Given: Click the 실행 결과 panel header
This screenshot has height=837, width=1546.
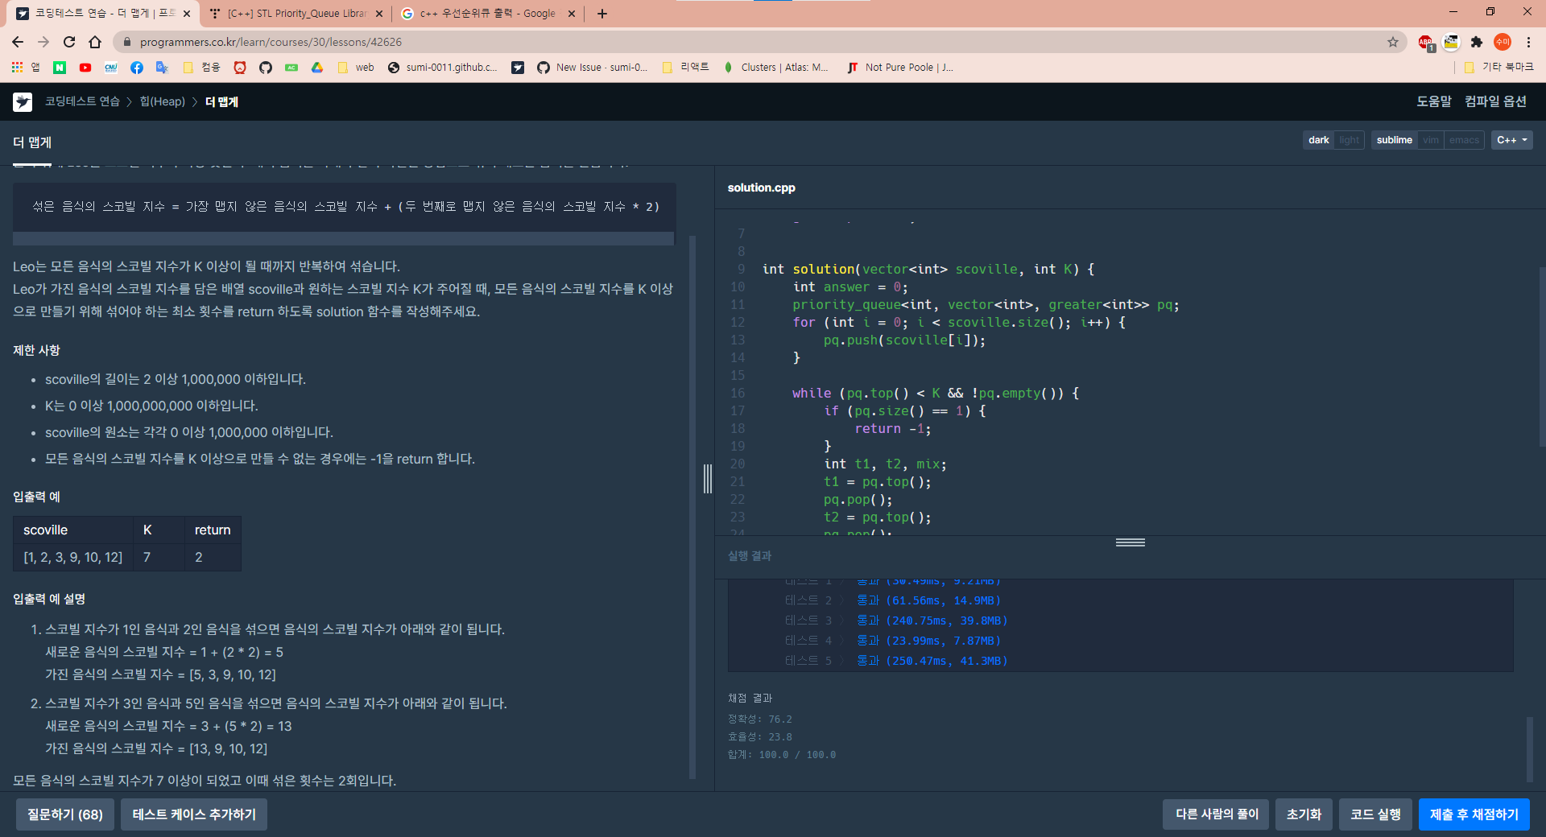Looking at the screenshot, I should click(750, 556).
